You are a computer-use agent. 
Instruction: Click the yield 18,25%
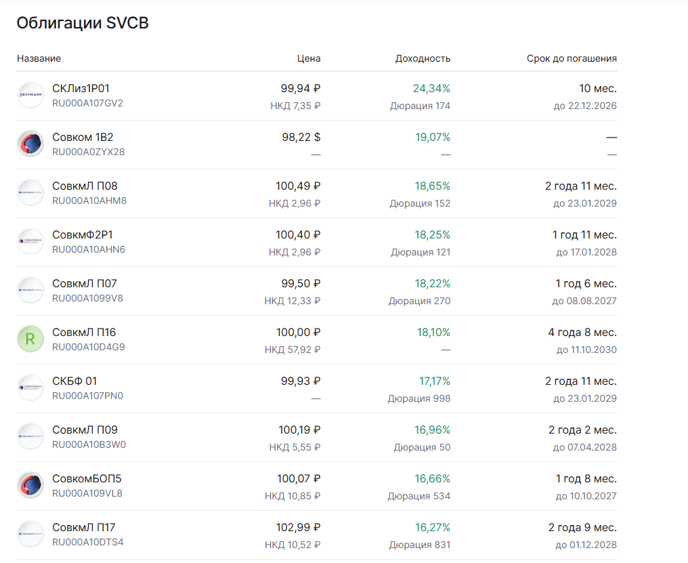[433, 234]
